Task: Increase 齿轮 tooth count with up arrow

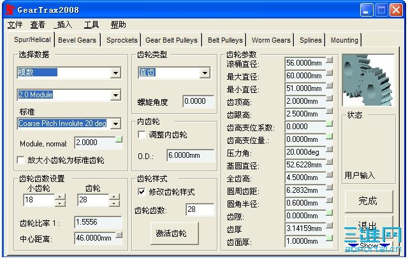Action: tap(114, 197)
